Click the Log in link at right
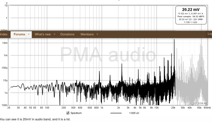 [210, 34]
